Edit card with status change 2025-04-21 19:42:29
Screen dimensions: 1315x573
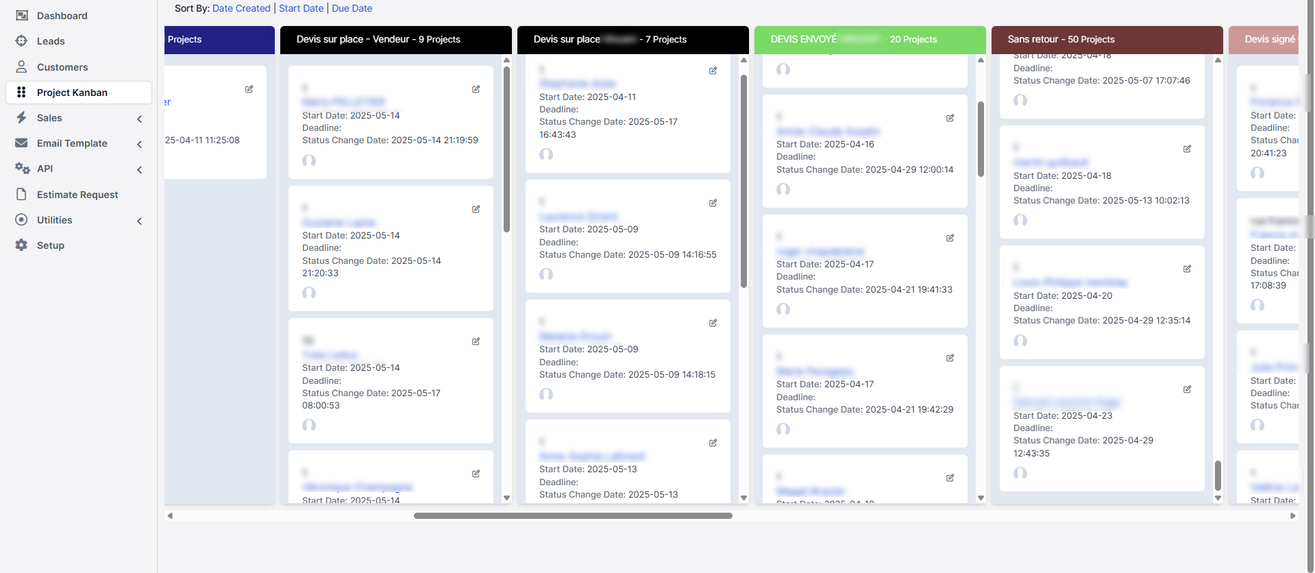tap(950, 358)
